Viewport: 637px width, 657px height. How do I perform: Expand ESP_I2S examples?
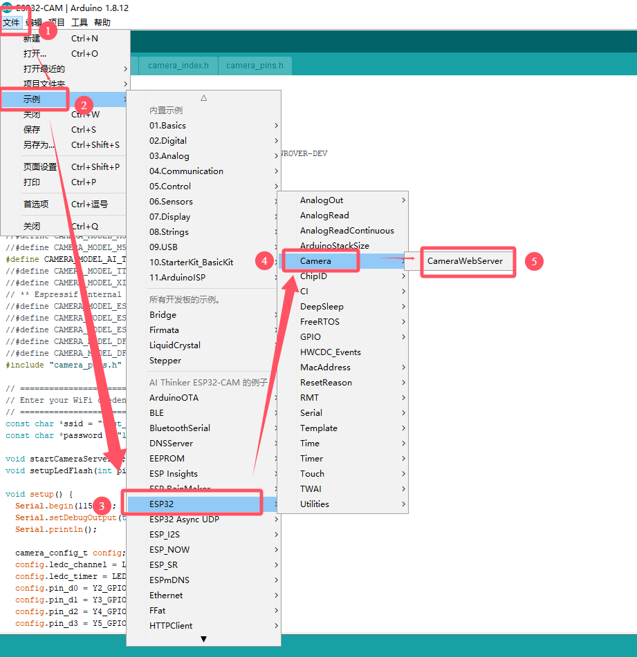[x=204, y=535]
